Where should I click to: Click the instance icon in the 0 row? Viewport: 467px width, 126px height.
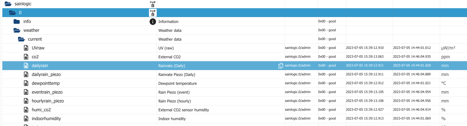153,13
